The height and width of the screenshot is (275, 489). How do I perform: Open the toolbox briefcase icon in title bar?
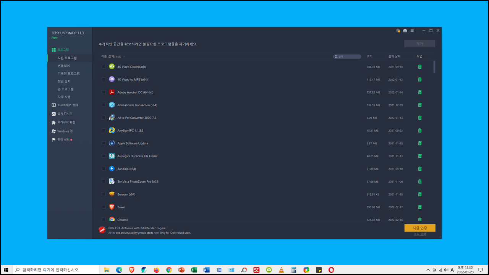coord(405,31)
